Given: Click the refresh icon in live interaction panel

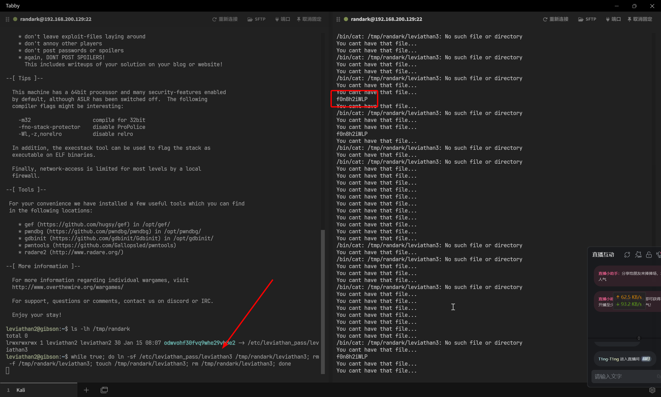Looking at the screenshot, I should coord(627,255).
